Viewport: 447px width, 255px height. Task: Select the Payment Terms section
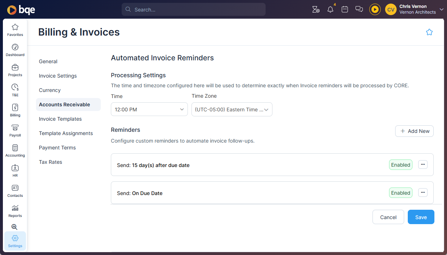[57, 148]
